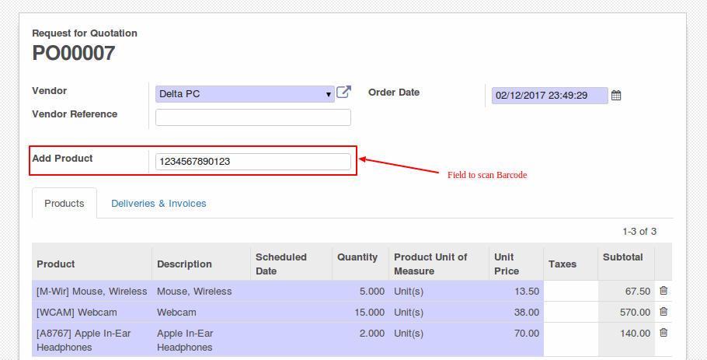Delete the Webcam order line
707x360 pixels.
click(x=663, y=311)
